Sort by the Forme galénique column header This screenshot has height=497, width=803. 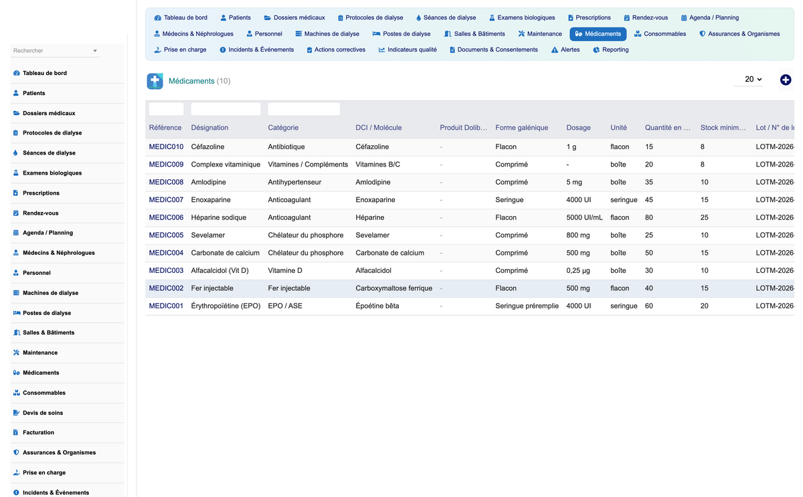tap(521, 128)
